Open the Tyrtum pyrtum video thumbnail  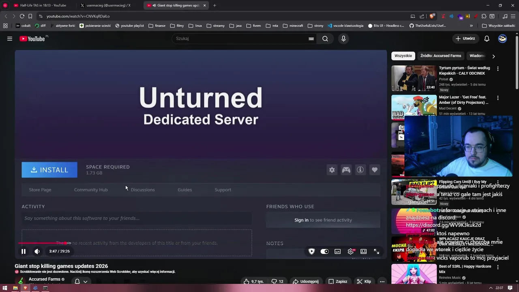pyautogui.click(x=414, y=78)
